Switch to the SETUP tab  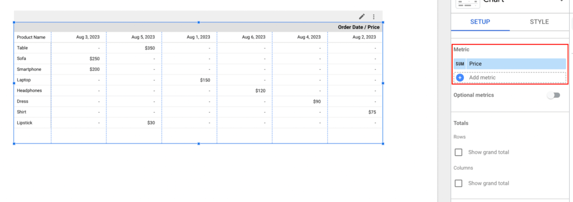coord(480,22)
